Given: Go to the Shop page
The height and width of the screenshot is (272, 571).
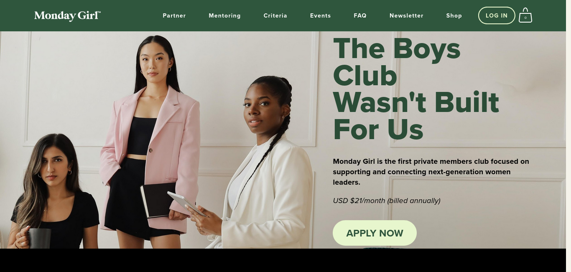Looking at the screenshot, I should pos(454,15).
